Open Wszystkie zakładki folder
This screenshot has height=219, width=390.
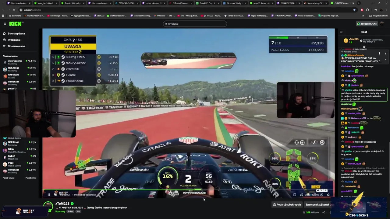point(378,16)
